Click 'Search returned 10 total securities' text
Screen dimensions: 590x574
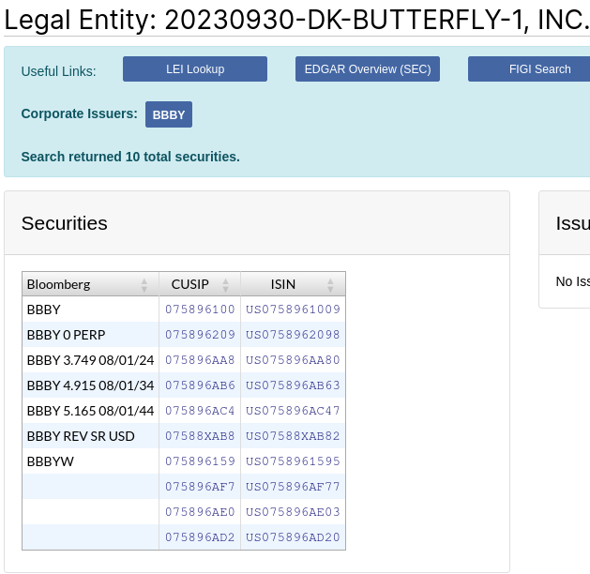point(130,157)
